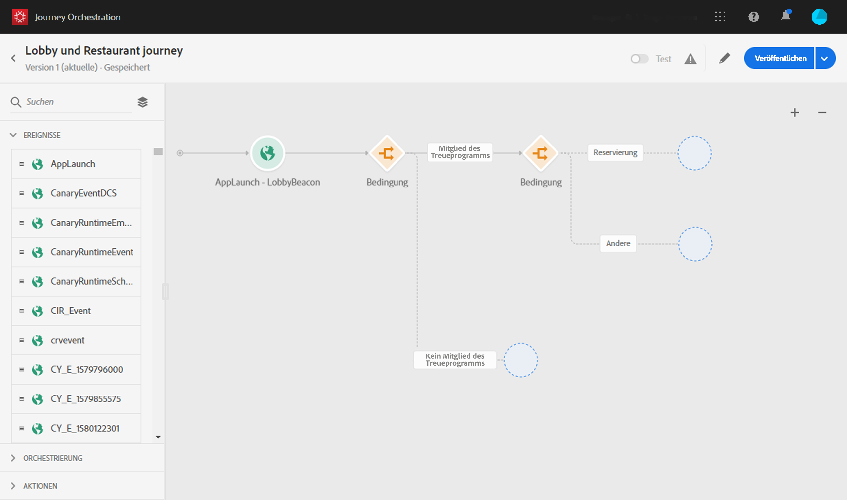Screen dimensions: 847x500
Task: Open the help question mark icon
Action: tap(753, 17)
